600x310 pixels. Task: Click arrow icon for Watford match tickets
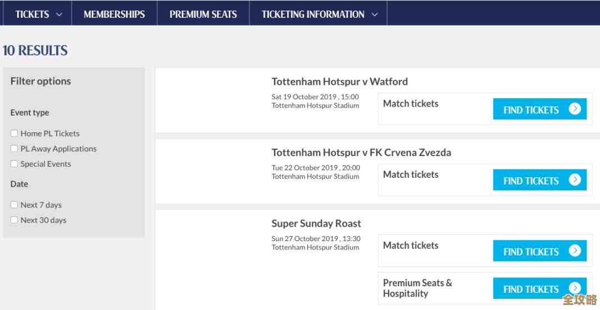(x=574, y=109)
